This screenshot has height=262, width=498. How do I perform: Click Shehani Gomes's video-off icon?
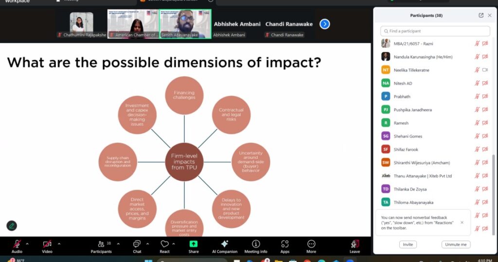pos(485,136)
